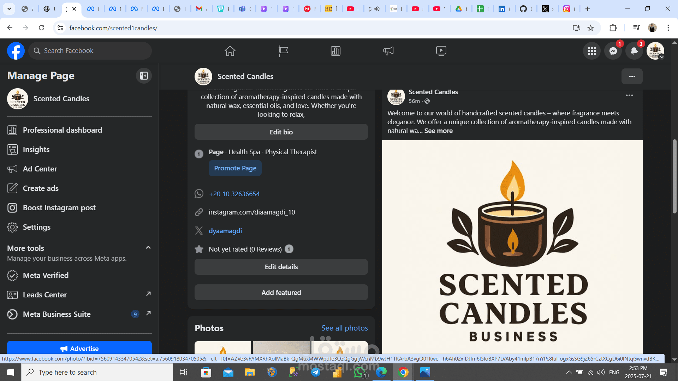Click the post author name Scented Candles
Screen dimensions: 678x381
(433, 92)
